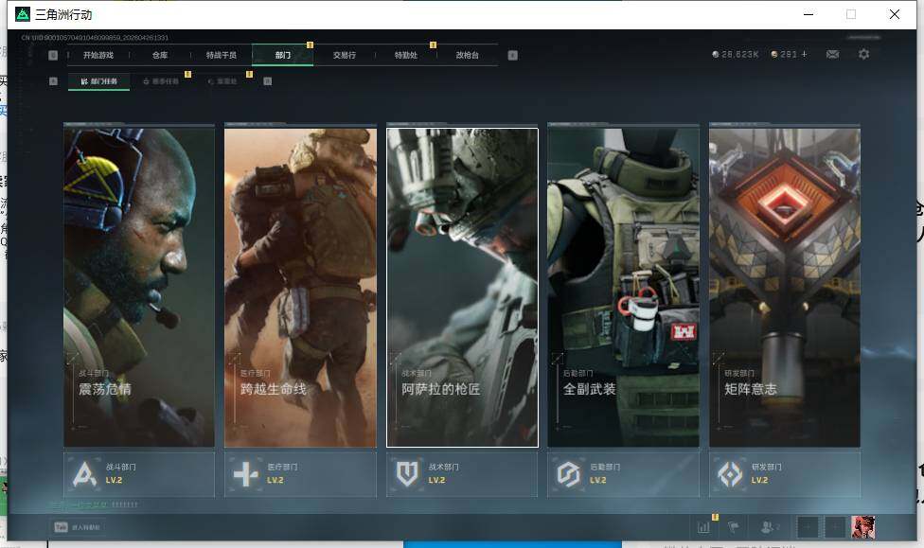Open the second mission sub-tab

point(161,81)
